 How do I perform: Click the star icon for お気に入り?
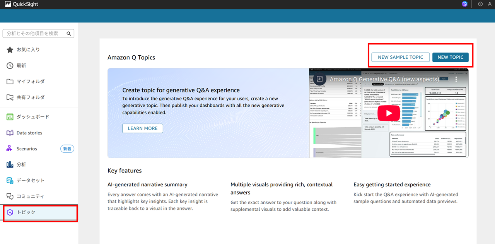click(10, 49)
